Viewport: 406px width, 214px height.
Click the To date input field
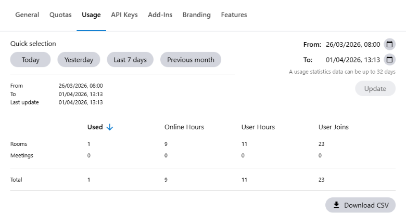pyautogui.click(x=353, y=59)
